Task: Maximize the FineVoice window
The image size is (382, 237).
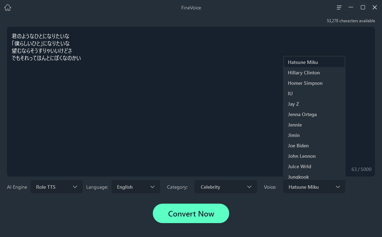Action: (x=363, y=7)
